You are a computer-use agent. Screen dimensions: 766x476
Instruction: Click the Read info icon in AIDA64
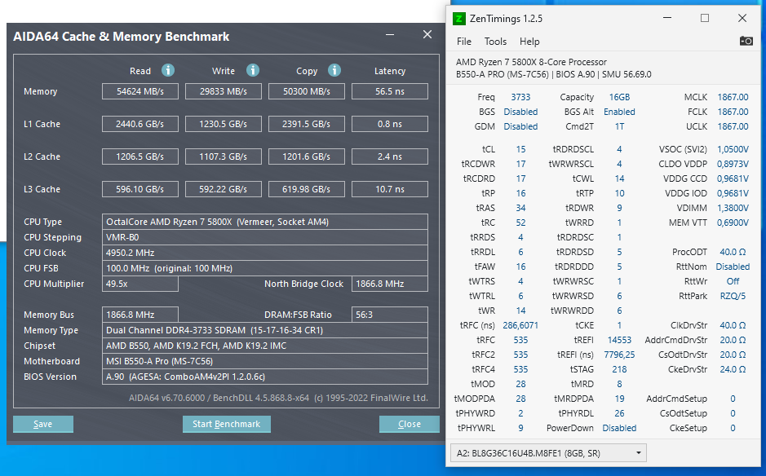(168, 70)
